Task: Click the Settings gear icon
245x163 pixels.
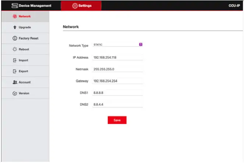Action: (75, 6)
